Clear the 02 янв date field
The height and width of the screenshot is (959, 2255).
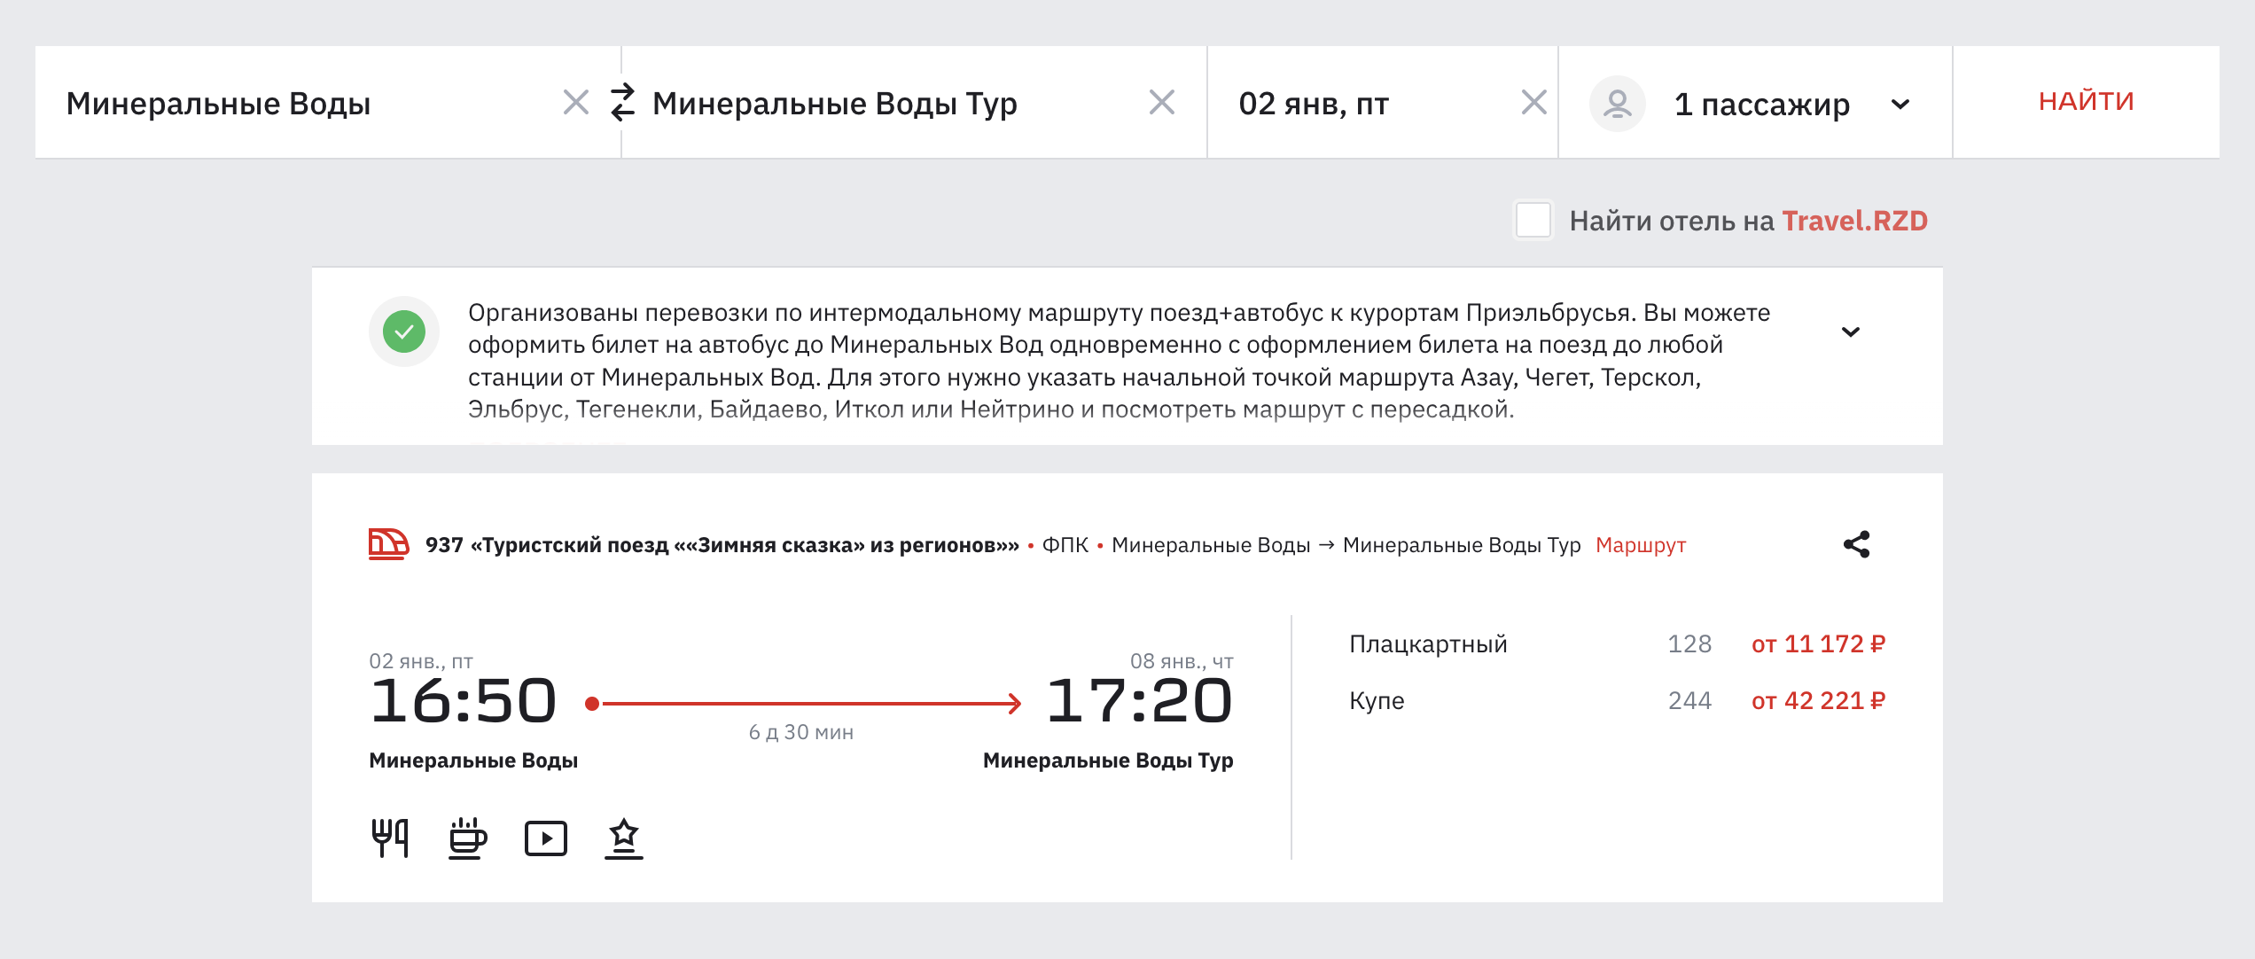[1533, 103]
